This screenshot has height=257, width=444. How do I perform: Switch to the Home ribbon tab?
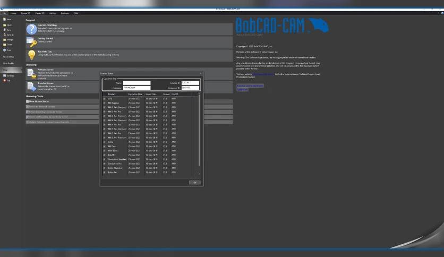[13, 13]
